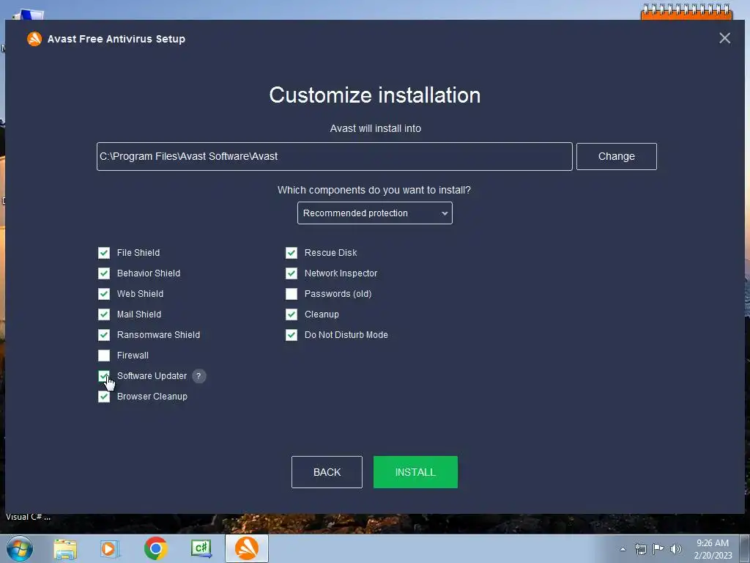Click the Browser Cleanup label
Screen dimensions: 750x563
coord(152,397)
